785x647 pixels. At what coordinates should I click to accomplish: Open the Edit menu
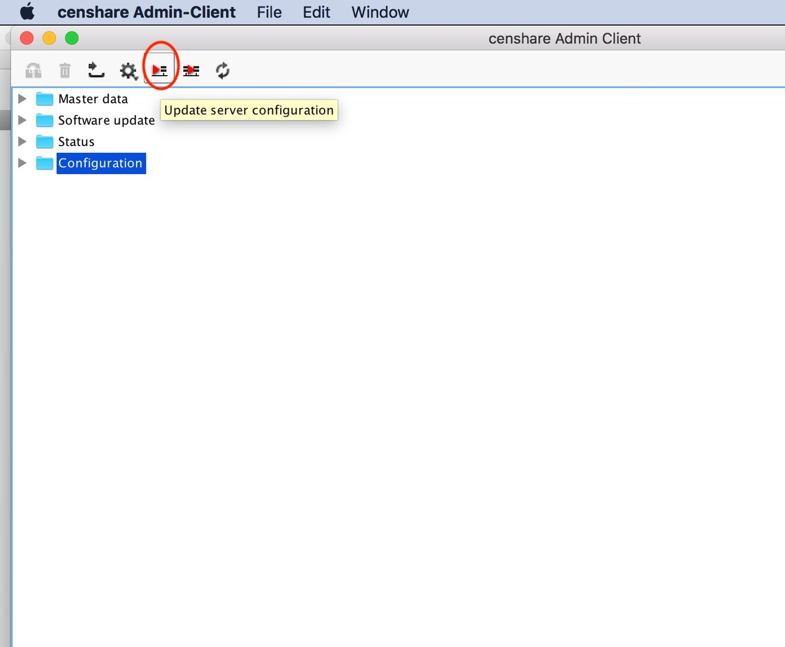pos(317,12)
